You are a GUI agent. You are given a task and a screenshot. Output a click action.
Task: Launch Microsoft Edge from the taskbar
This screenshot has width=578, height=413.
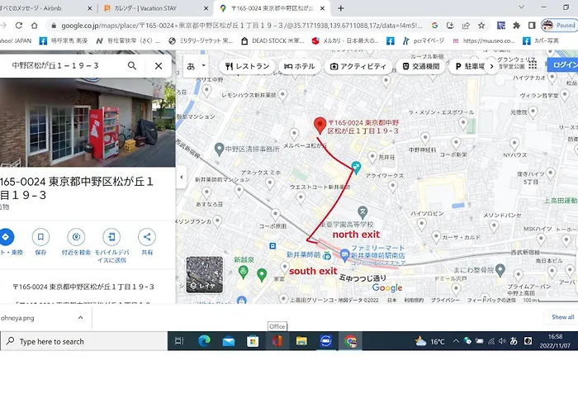point(204,341)
